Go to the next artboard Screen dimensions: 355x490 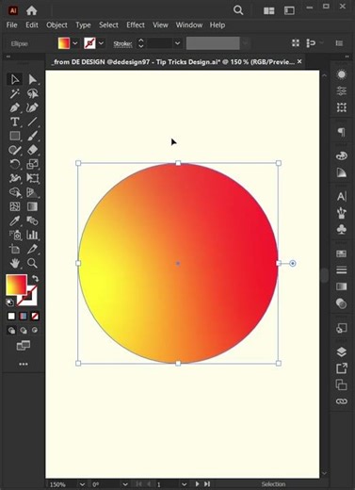[197, 484]
